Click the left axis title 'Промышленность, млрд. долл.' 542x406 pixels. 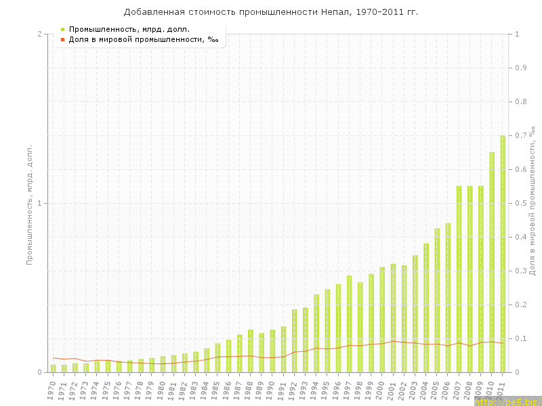pyautogui.click(x=30, y=203)
